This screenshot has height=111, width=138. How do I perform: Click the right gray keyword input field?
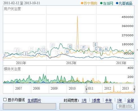[x=86, y=106]
